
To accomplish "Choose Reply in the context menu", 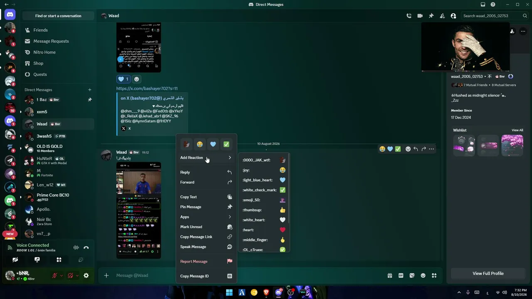I will click(x=206, y=172).
